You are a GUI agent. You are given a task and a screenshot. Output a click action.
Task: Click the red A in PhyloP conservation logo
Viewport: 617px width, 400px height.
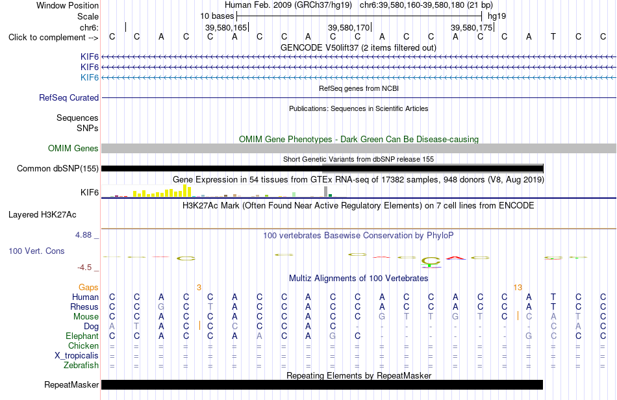point(455,258)
